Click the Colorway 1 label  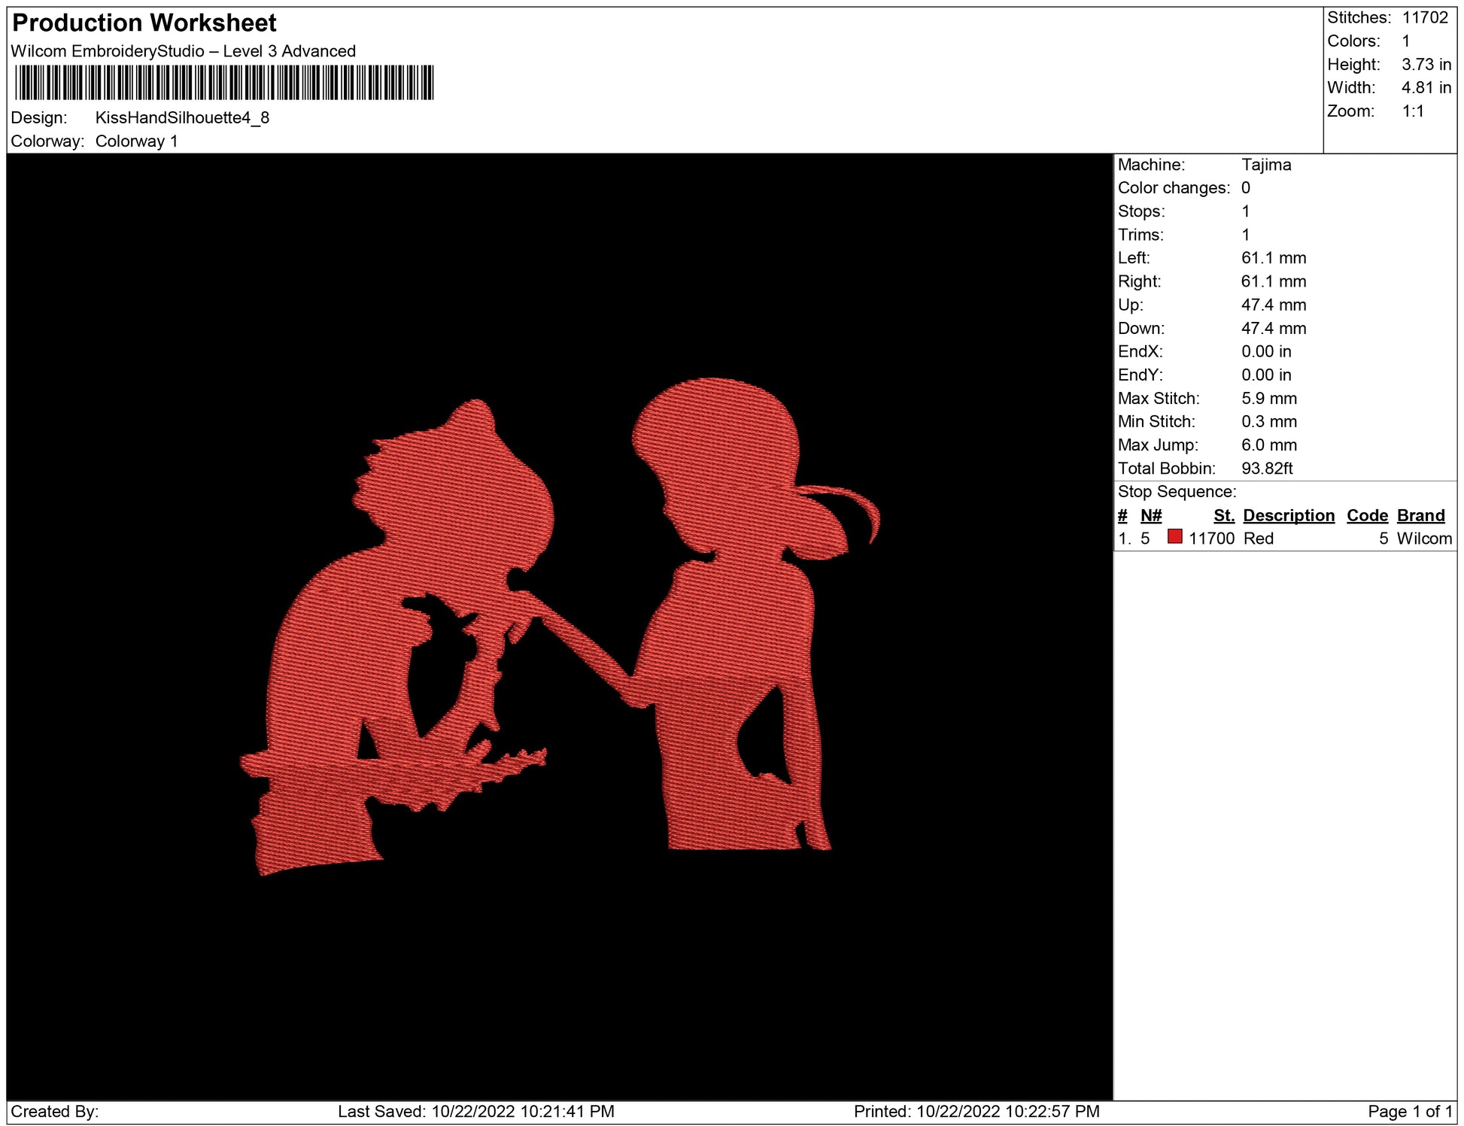point(136,141)
